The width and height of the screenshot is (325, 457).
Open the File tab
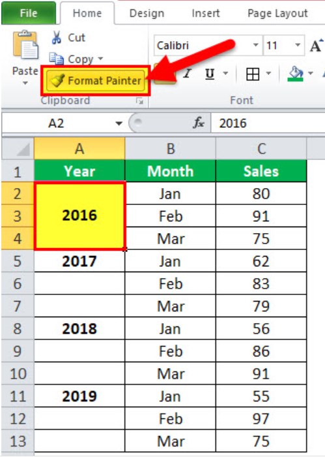[29, 13]
